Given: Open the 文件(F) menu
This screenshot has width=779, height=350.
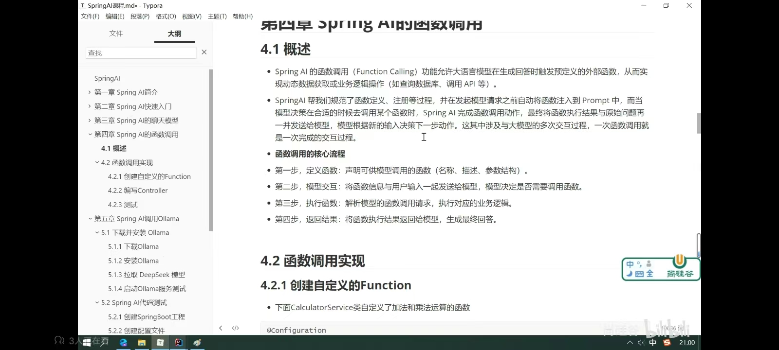Looking at the screenshot, I should pyautogui.click(x=90, y=16).
